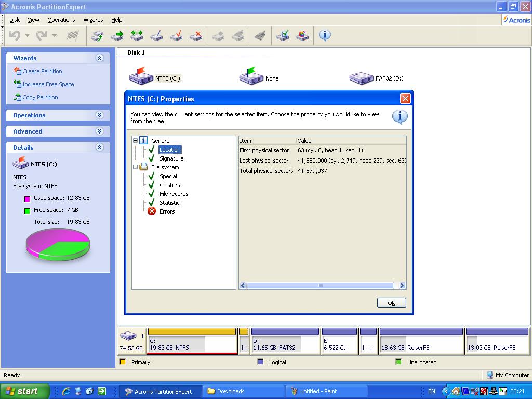The height and width of the screenshot is (399, 532).
Task: Click the disk with checkbox toolbar icon
Action: tap(283, 35)
